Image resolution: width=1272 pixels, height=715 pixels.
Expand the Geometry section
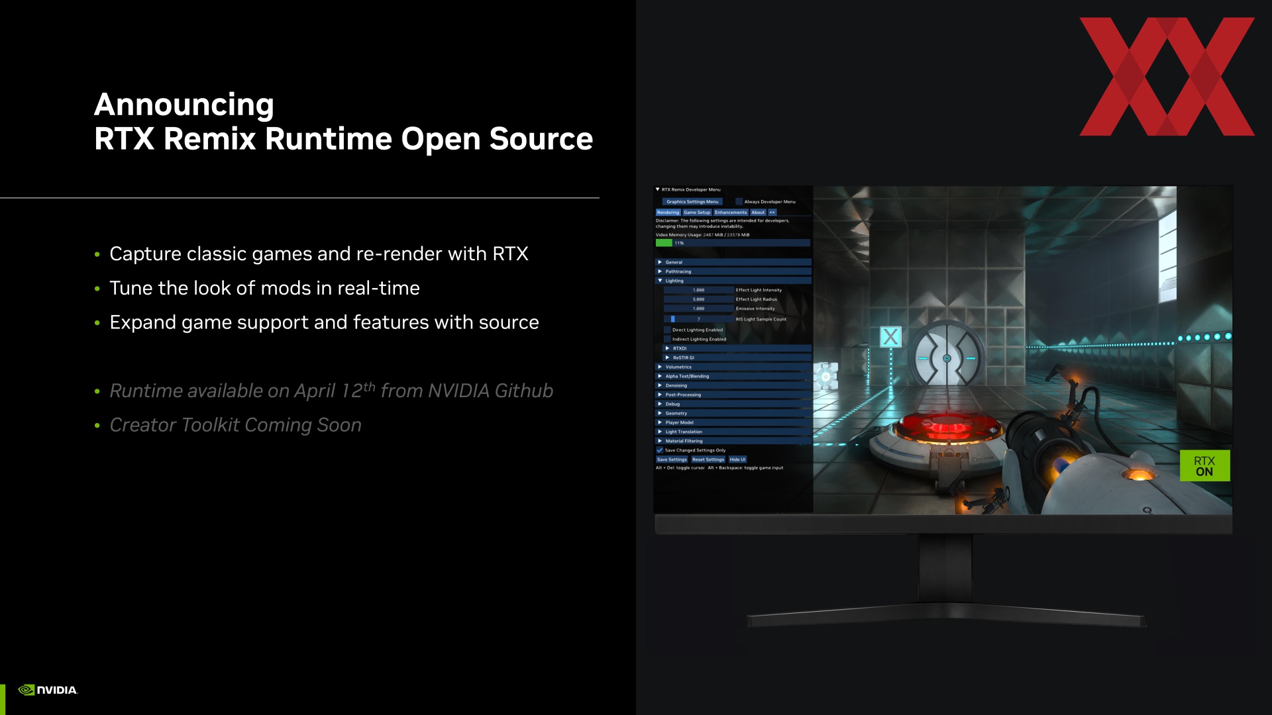(733, 413)
